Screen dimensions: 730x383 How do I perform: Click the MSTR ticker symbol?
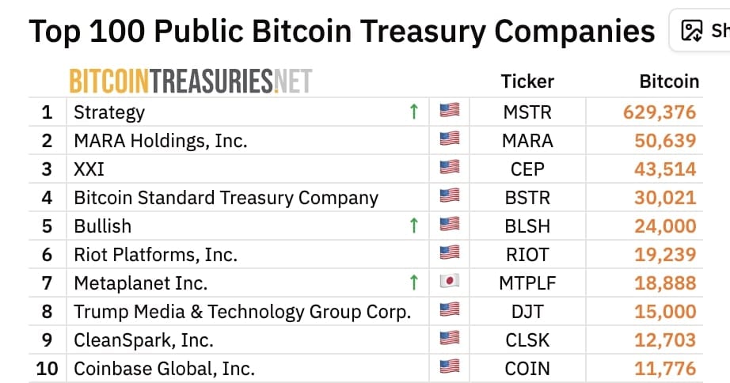[527, 112]
